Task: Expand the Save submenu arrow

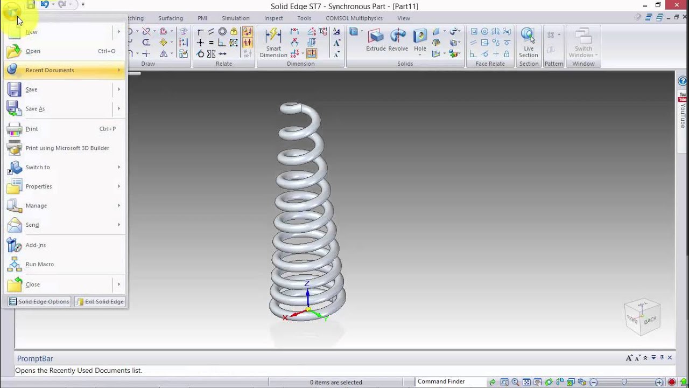Action: tap(119, 89)
